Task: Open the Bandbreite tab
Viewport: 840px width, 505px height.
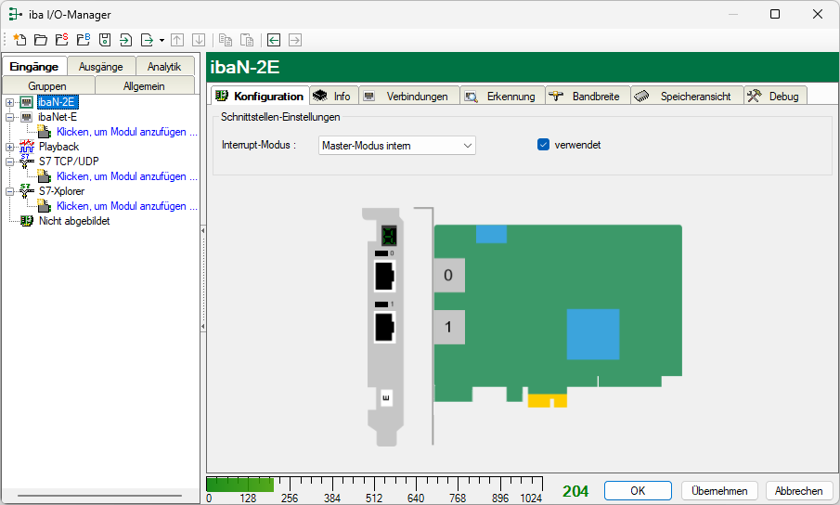Action: tap(588, 96)
